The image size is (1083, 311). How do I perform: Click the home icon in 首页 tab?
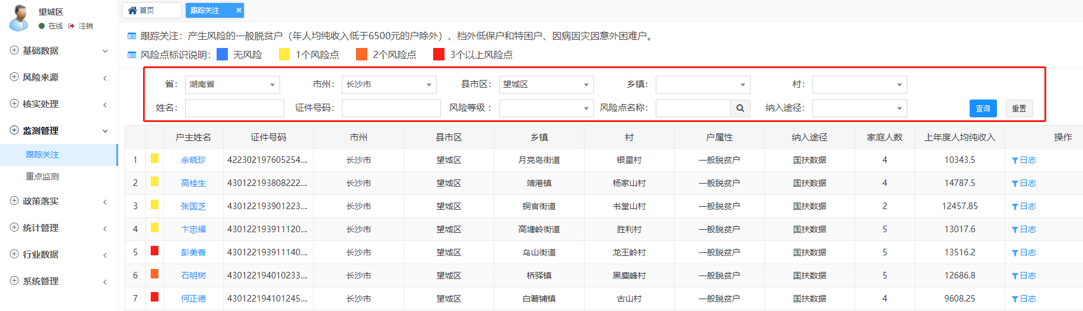[132, 10]
